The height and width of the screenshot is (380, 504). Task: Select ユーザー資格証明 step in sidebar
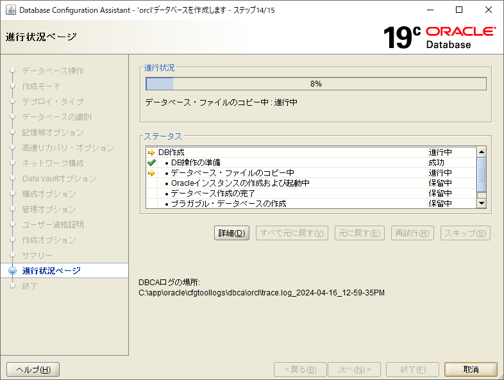(x=53, y=224)
